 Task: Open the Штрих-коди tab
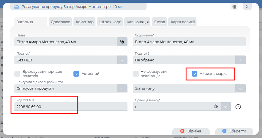click(x=110, y=22)
